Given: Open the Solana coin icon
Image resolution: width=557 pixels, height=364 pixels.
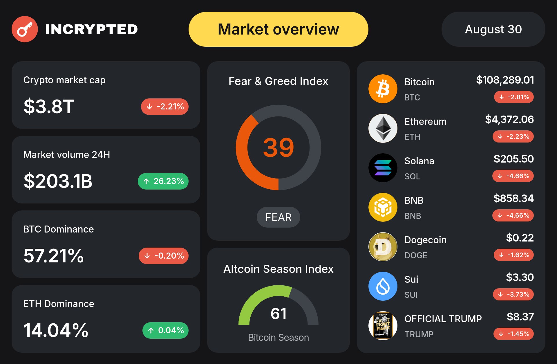Looking at the screenshot, I should (x=383, y=168).
